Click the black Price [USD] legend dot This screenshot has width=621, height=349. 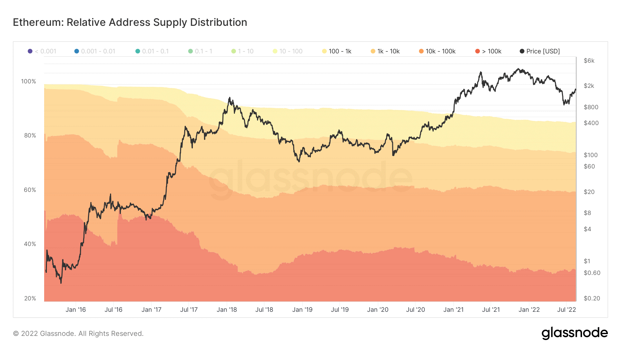pos(522,51)
